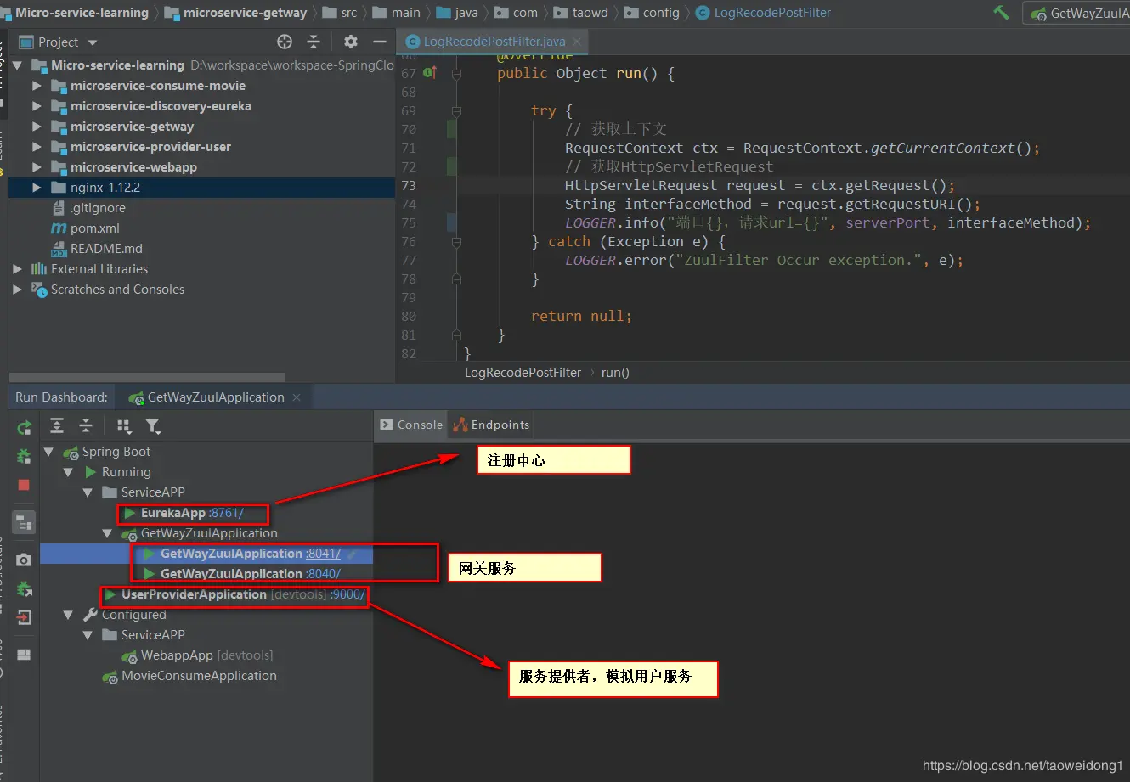Click the layout icon at bottom of dashboard sidebar
This screenshot has width=1130, height=782.
click(24, 654)
